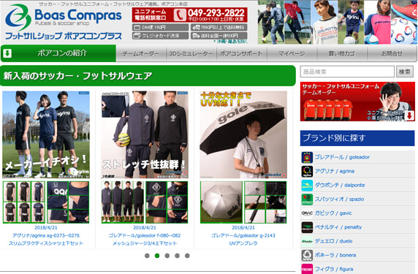Image resolution: width=418 pixels, height=274 pixels.
Task: Select fourth carousel page dot
Action: click(x=178, y=256)
